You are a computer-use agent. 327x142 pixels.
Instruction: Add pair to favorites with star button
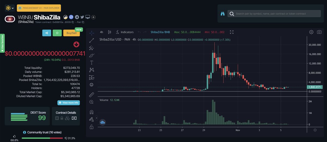point(57,33)
